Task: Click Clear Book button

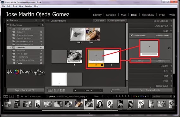Action: [99, 21]
